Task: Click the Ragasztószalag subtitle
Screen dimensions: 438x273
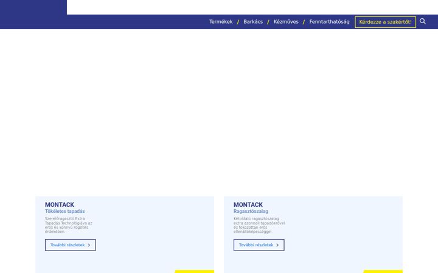Action: click(251, 212)
